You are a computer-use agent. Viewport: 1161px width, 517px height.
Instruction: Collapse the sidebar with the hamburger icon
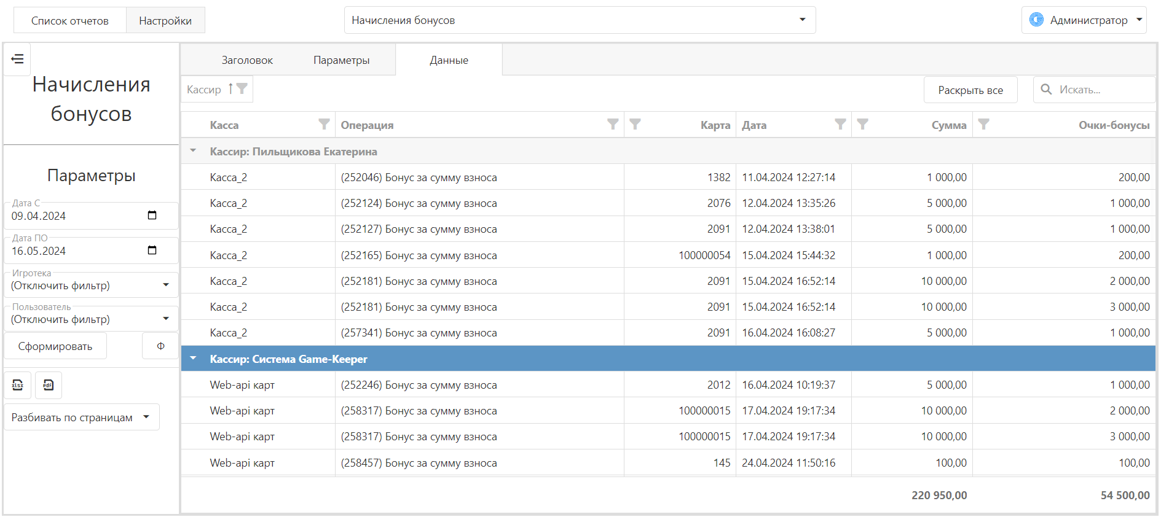(17, 59)
